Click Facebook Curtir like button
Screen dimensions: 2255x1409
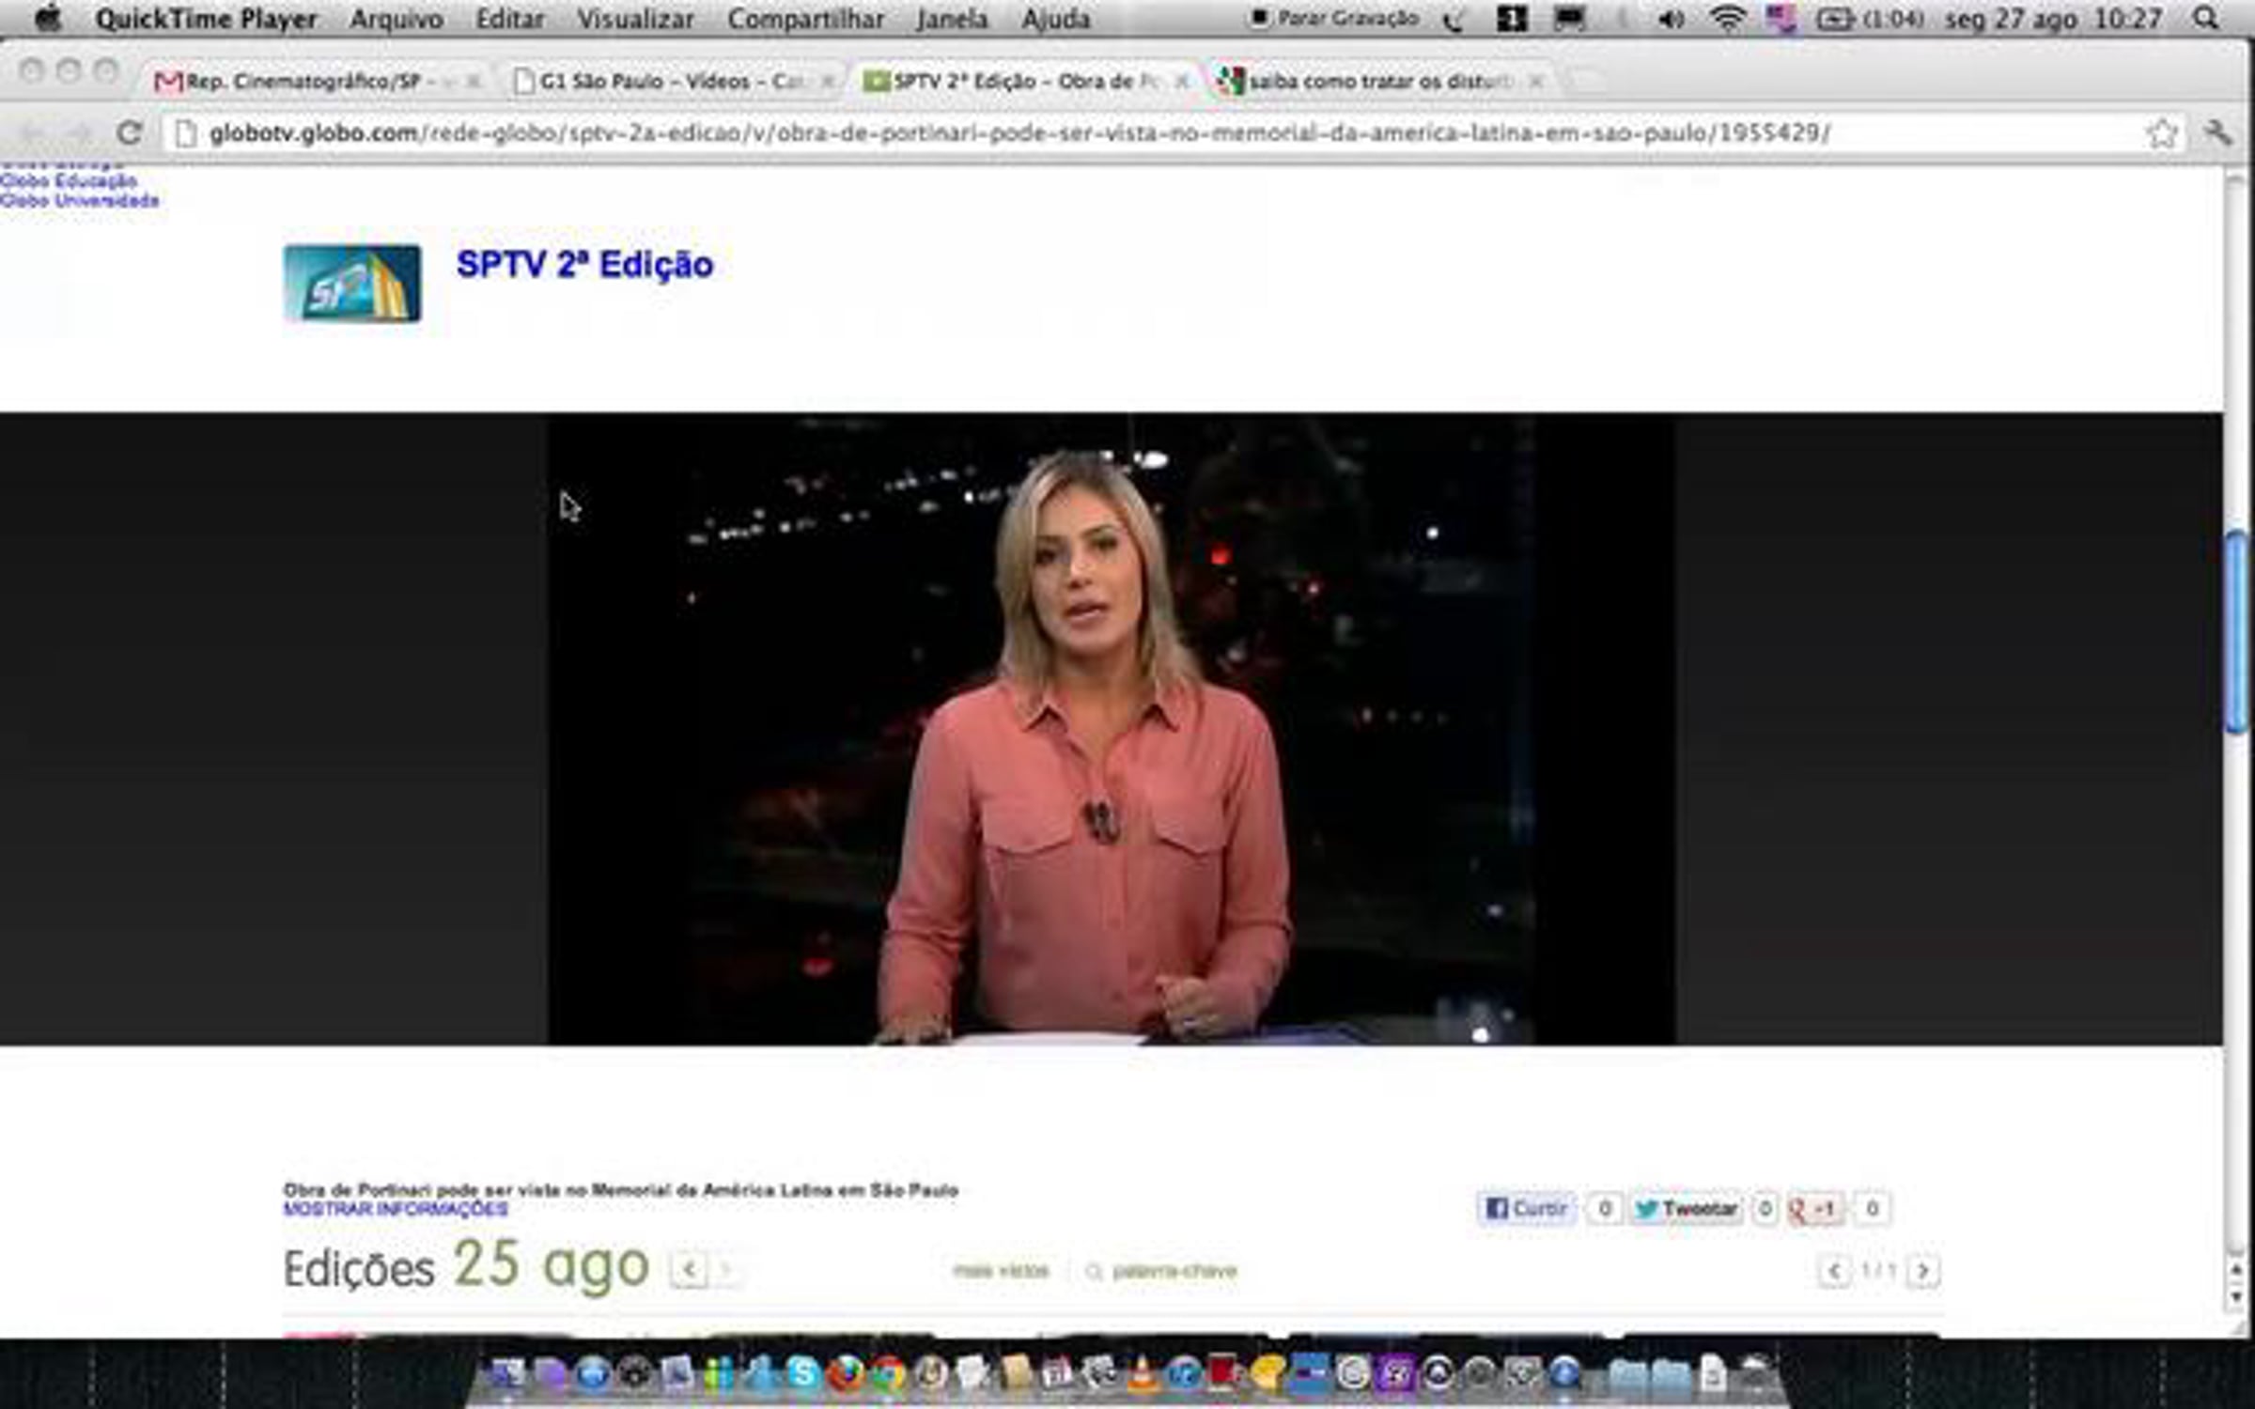point(1526,1208)
